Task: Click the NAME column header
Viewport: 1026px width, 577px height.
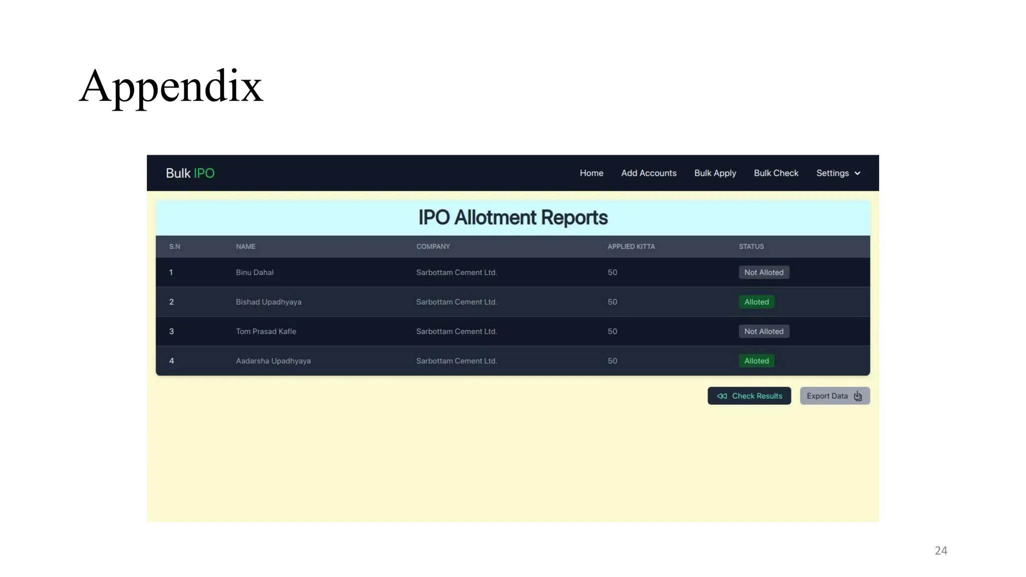Action: 245,247
